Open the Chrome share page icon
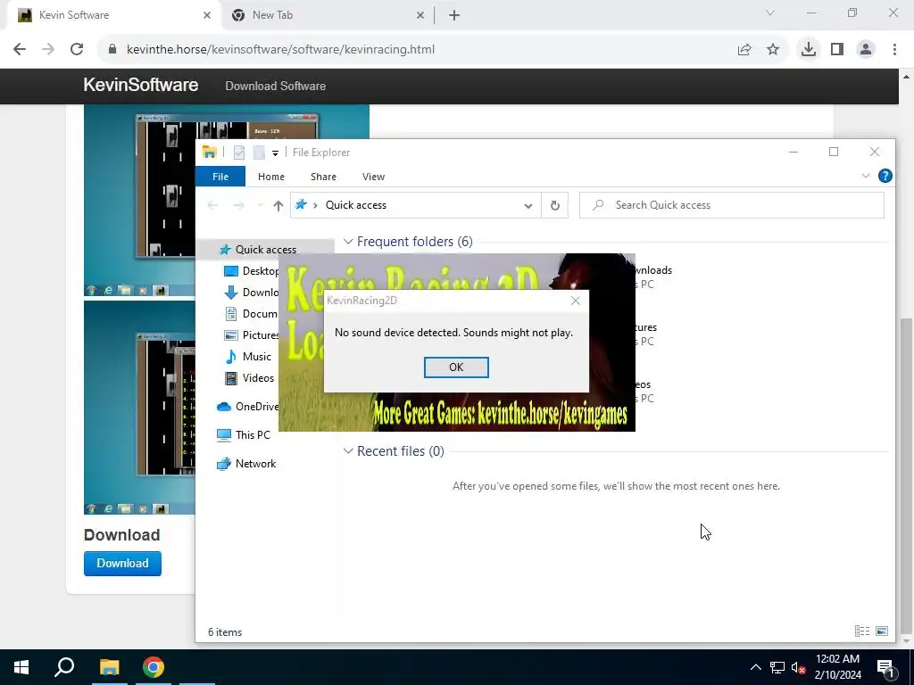The height and width of the screenshot is (685, 914). pos(744,50)
